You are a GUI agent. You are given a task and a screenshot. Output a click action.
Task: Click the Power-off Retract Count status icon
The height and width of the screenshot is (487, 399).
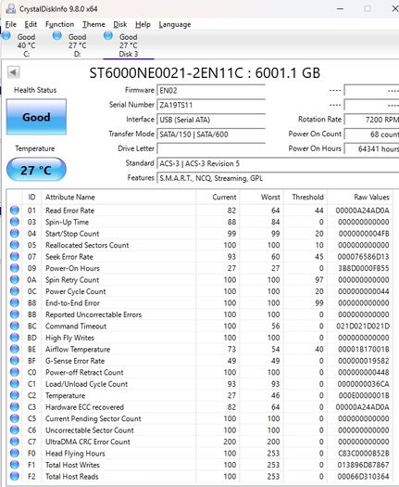[14, 372]
